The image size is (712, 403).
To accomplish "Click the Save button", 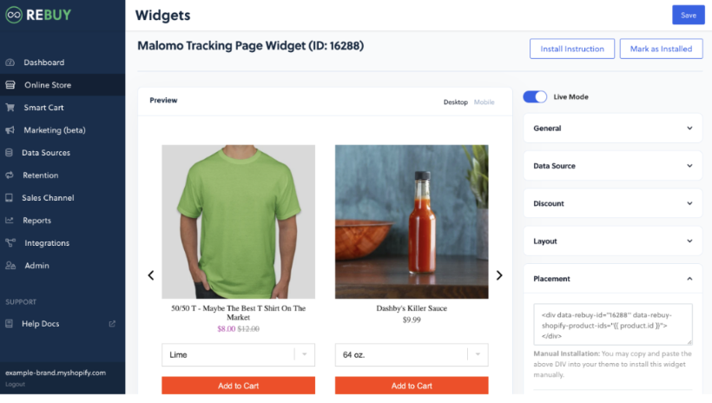I will click(688, 15).
